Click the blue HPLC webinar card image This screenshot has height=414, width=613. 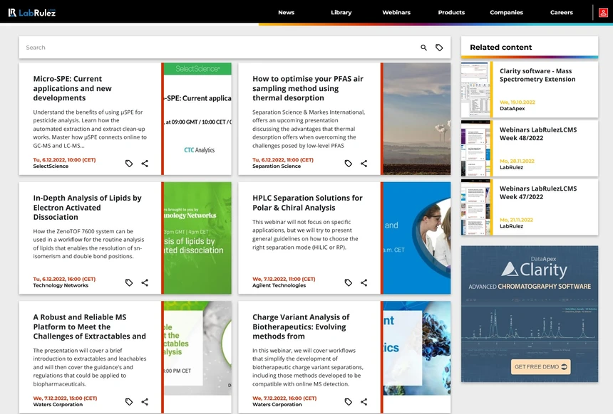pos(417,238)
